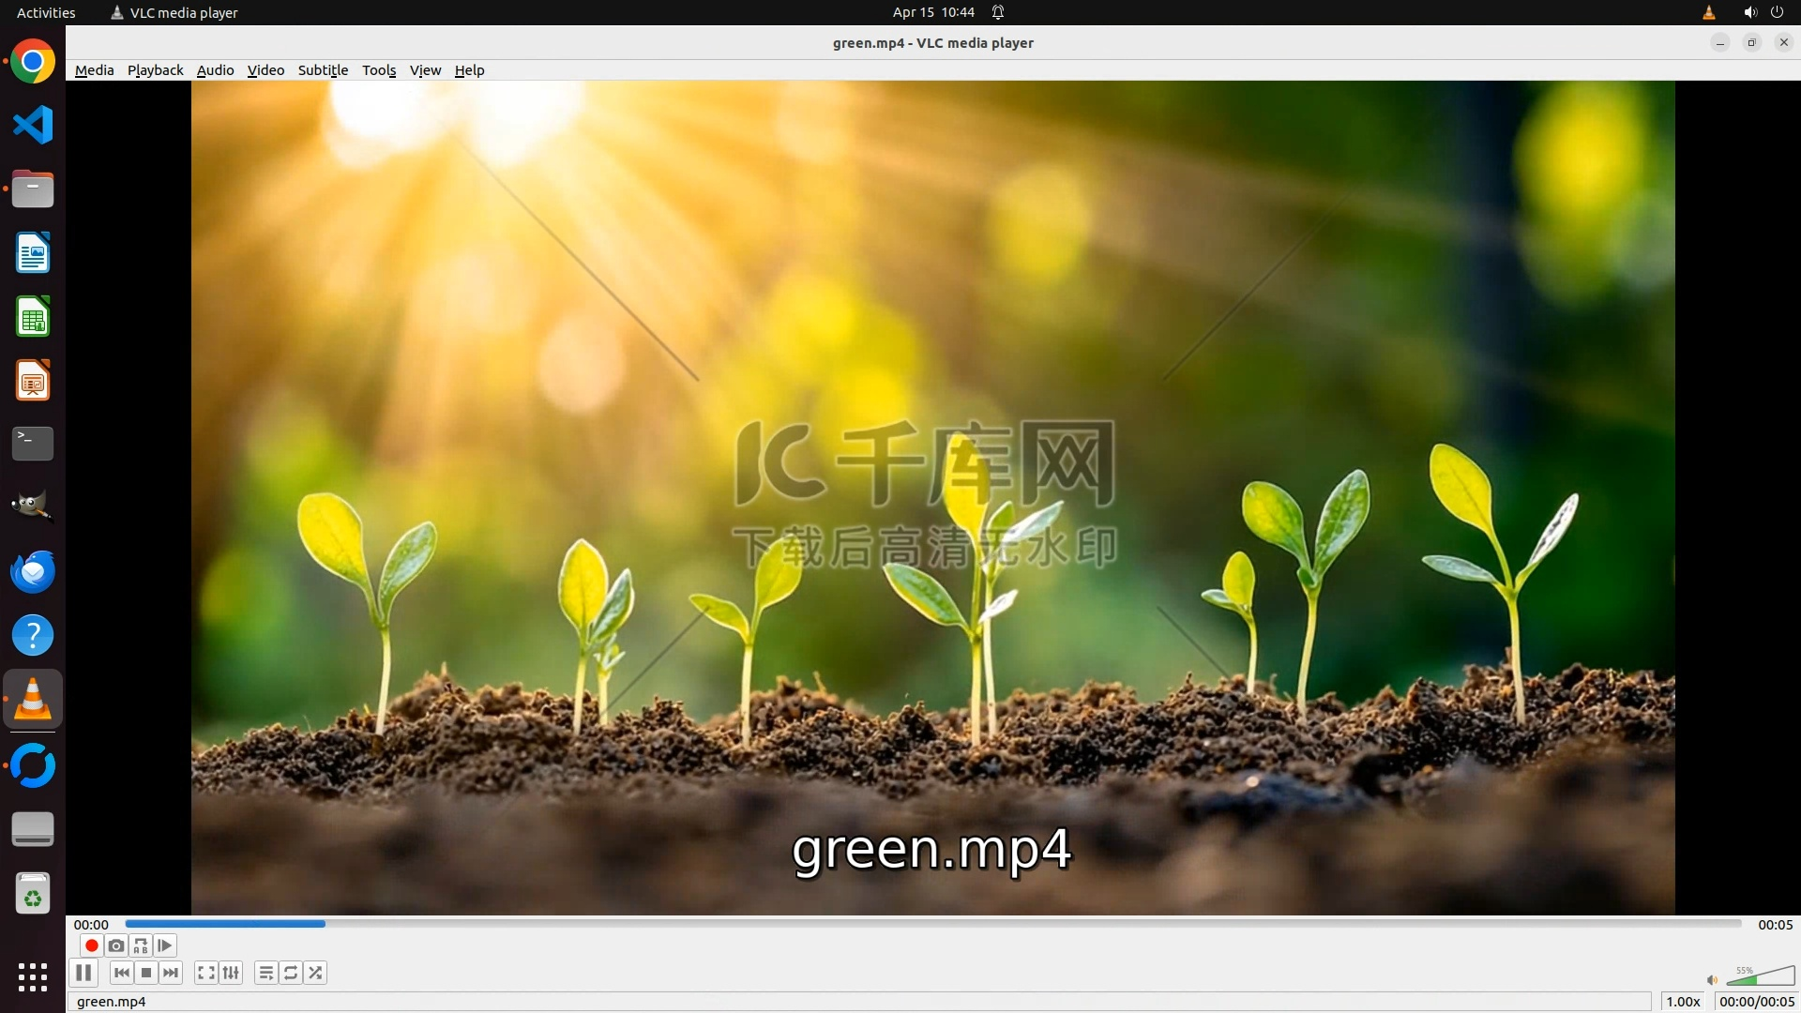Stop playback with the stop button
The image size is (1801, 1013).
[x=146, y=973]
